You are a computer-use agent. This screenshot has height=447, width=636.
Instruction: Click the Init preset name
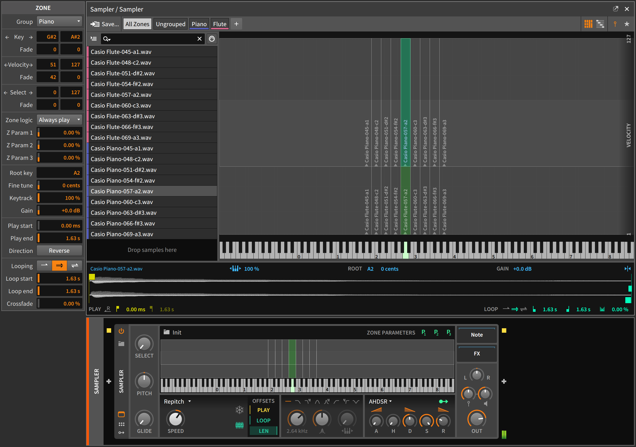pos(177,332)
